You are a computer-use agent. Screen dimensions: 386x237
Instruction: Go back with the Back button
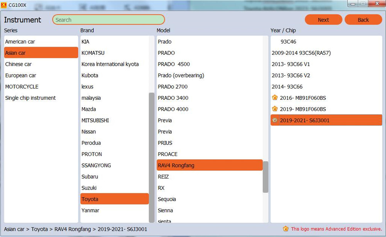tap(363, 20)
